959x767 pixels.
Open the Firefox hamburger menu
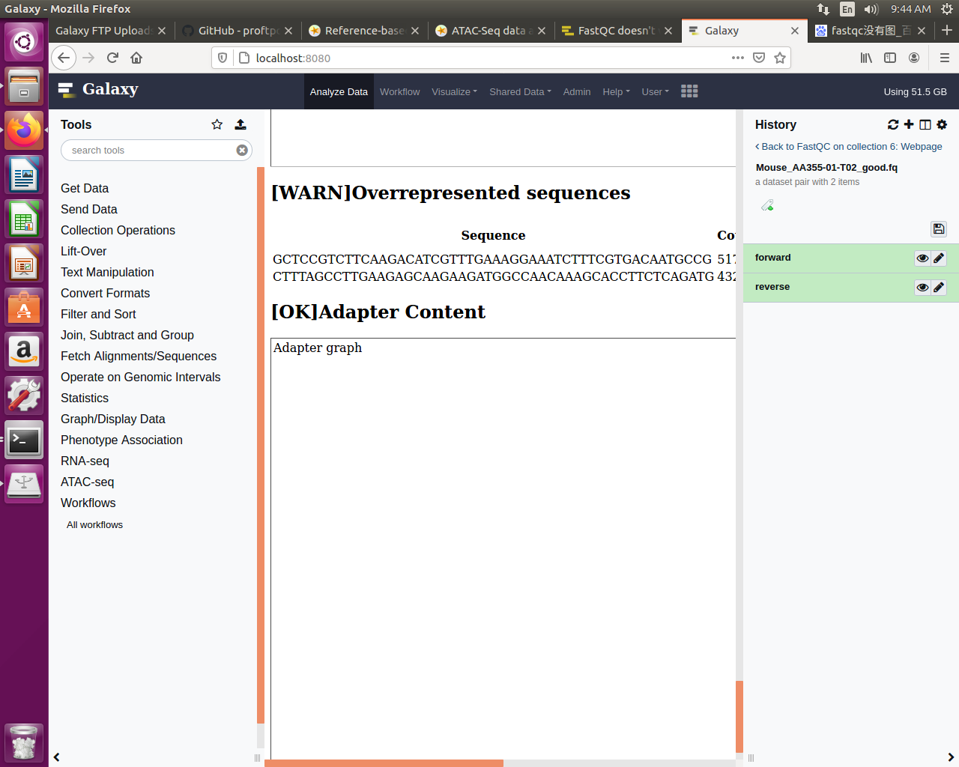(944, 58)
